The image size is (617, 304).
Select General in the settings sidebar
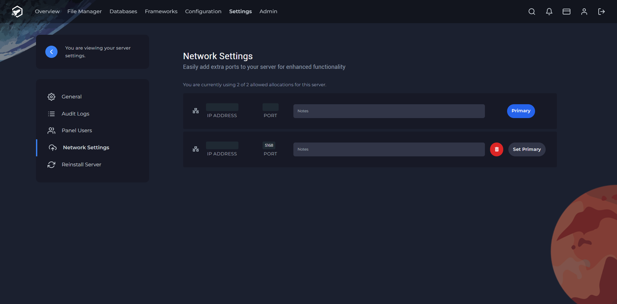coord(71,97)
